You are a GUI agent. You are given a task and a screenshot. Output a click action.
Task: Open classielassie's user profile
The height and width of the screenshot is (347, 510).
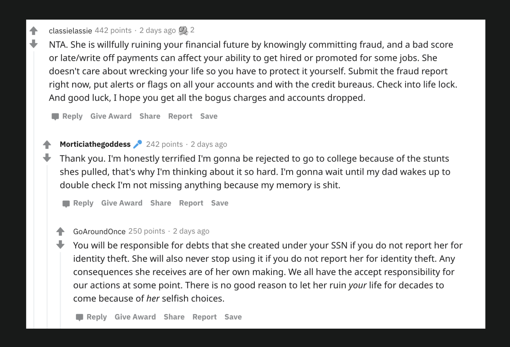(70, 31)
